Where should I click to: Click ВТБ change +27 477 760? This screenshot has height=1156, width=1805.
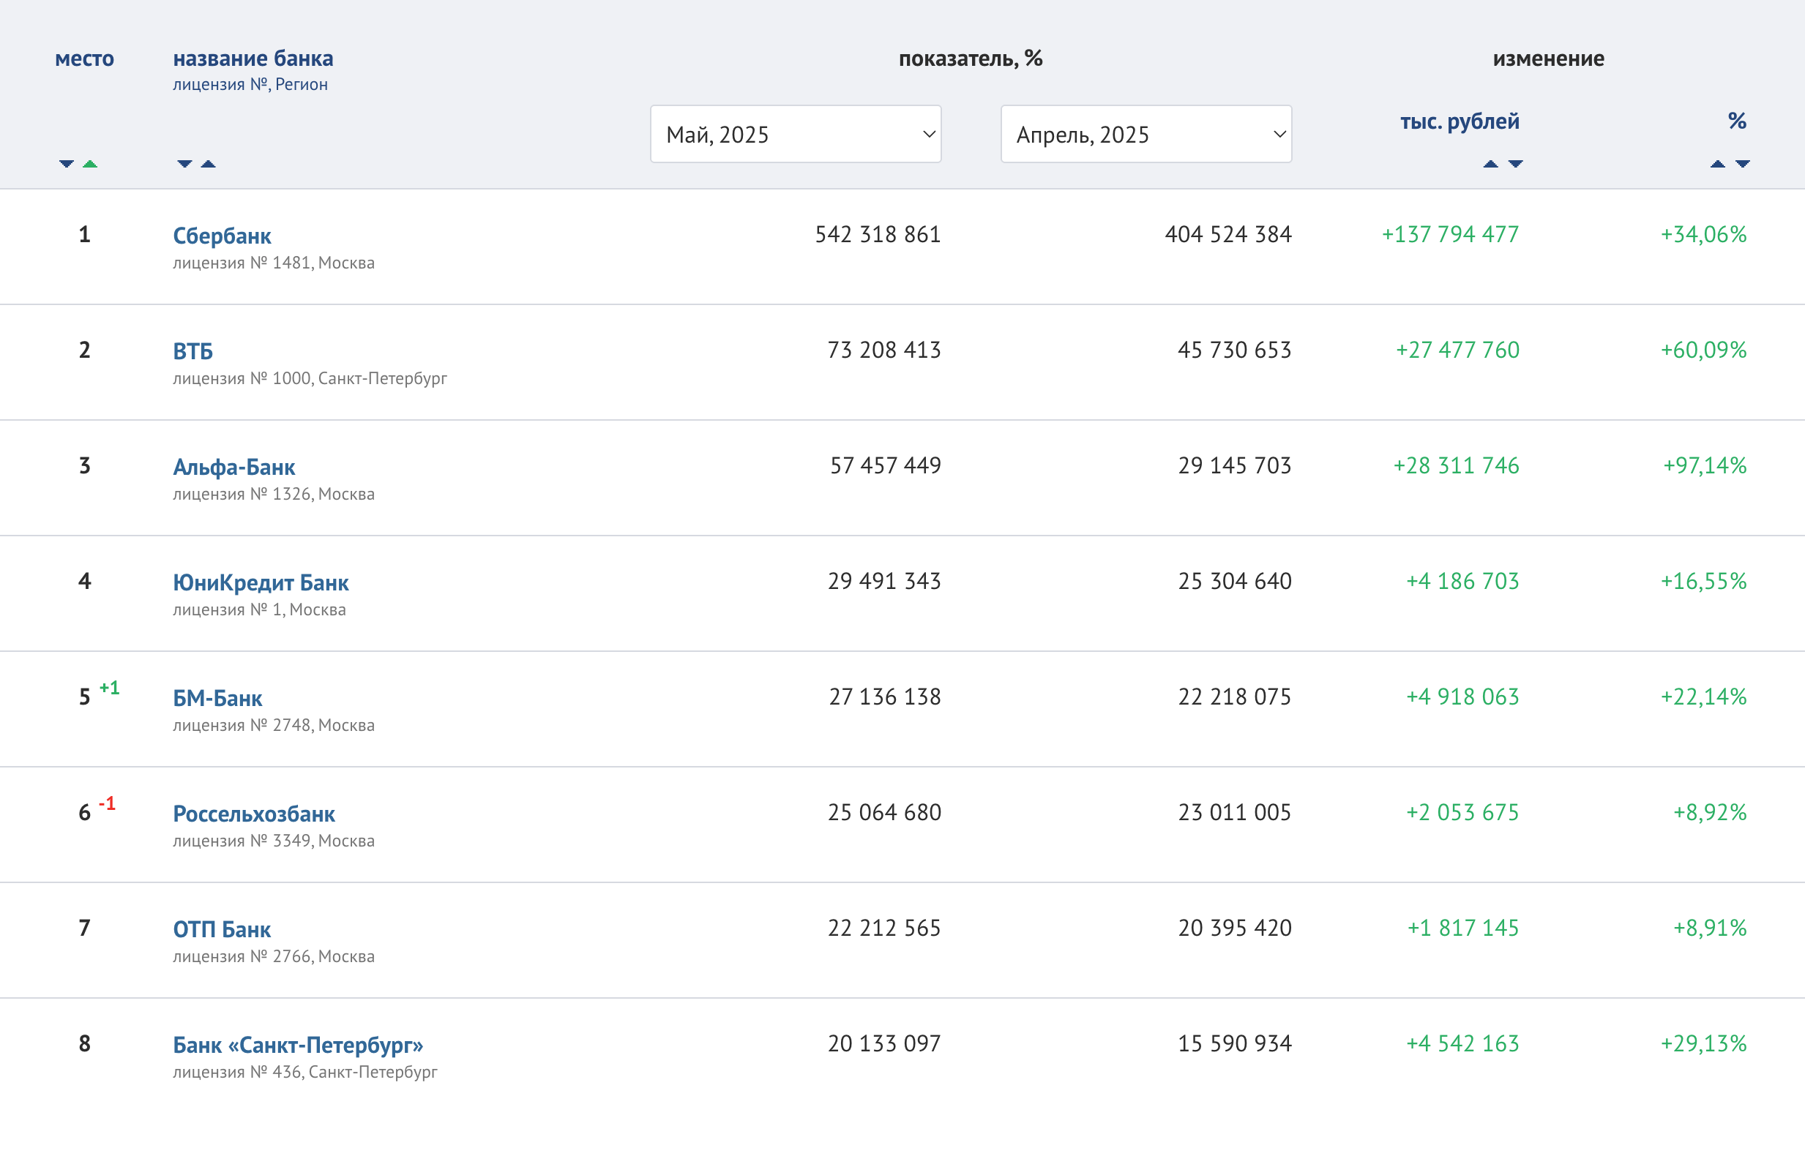(x=1457, y=350)
